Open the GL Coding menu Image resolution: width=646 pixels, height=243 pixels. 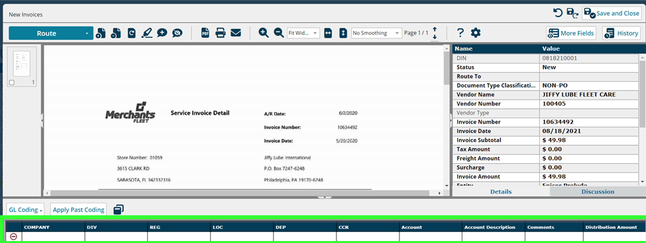(x=27, y=210)
